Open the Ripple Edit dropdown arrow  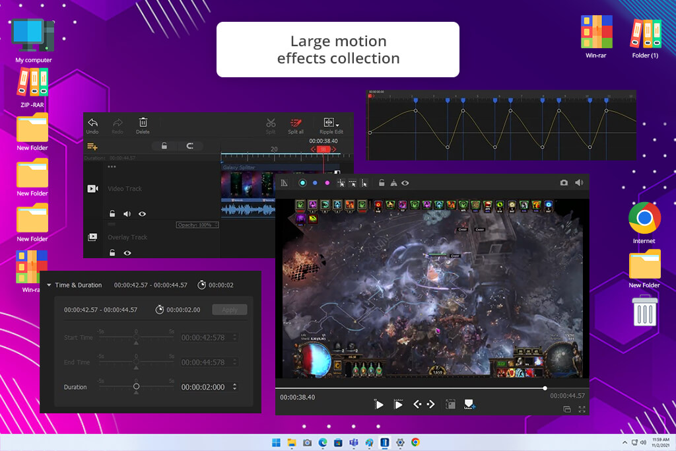337,125
